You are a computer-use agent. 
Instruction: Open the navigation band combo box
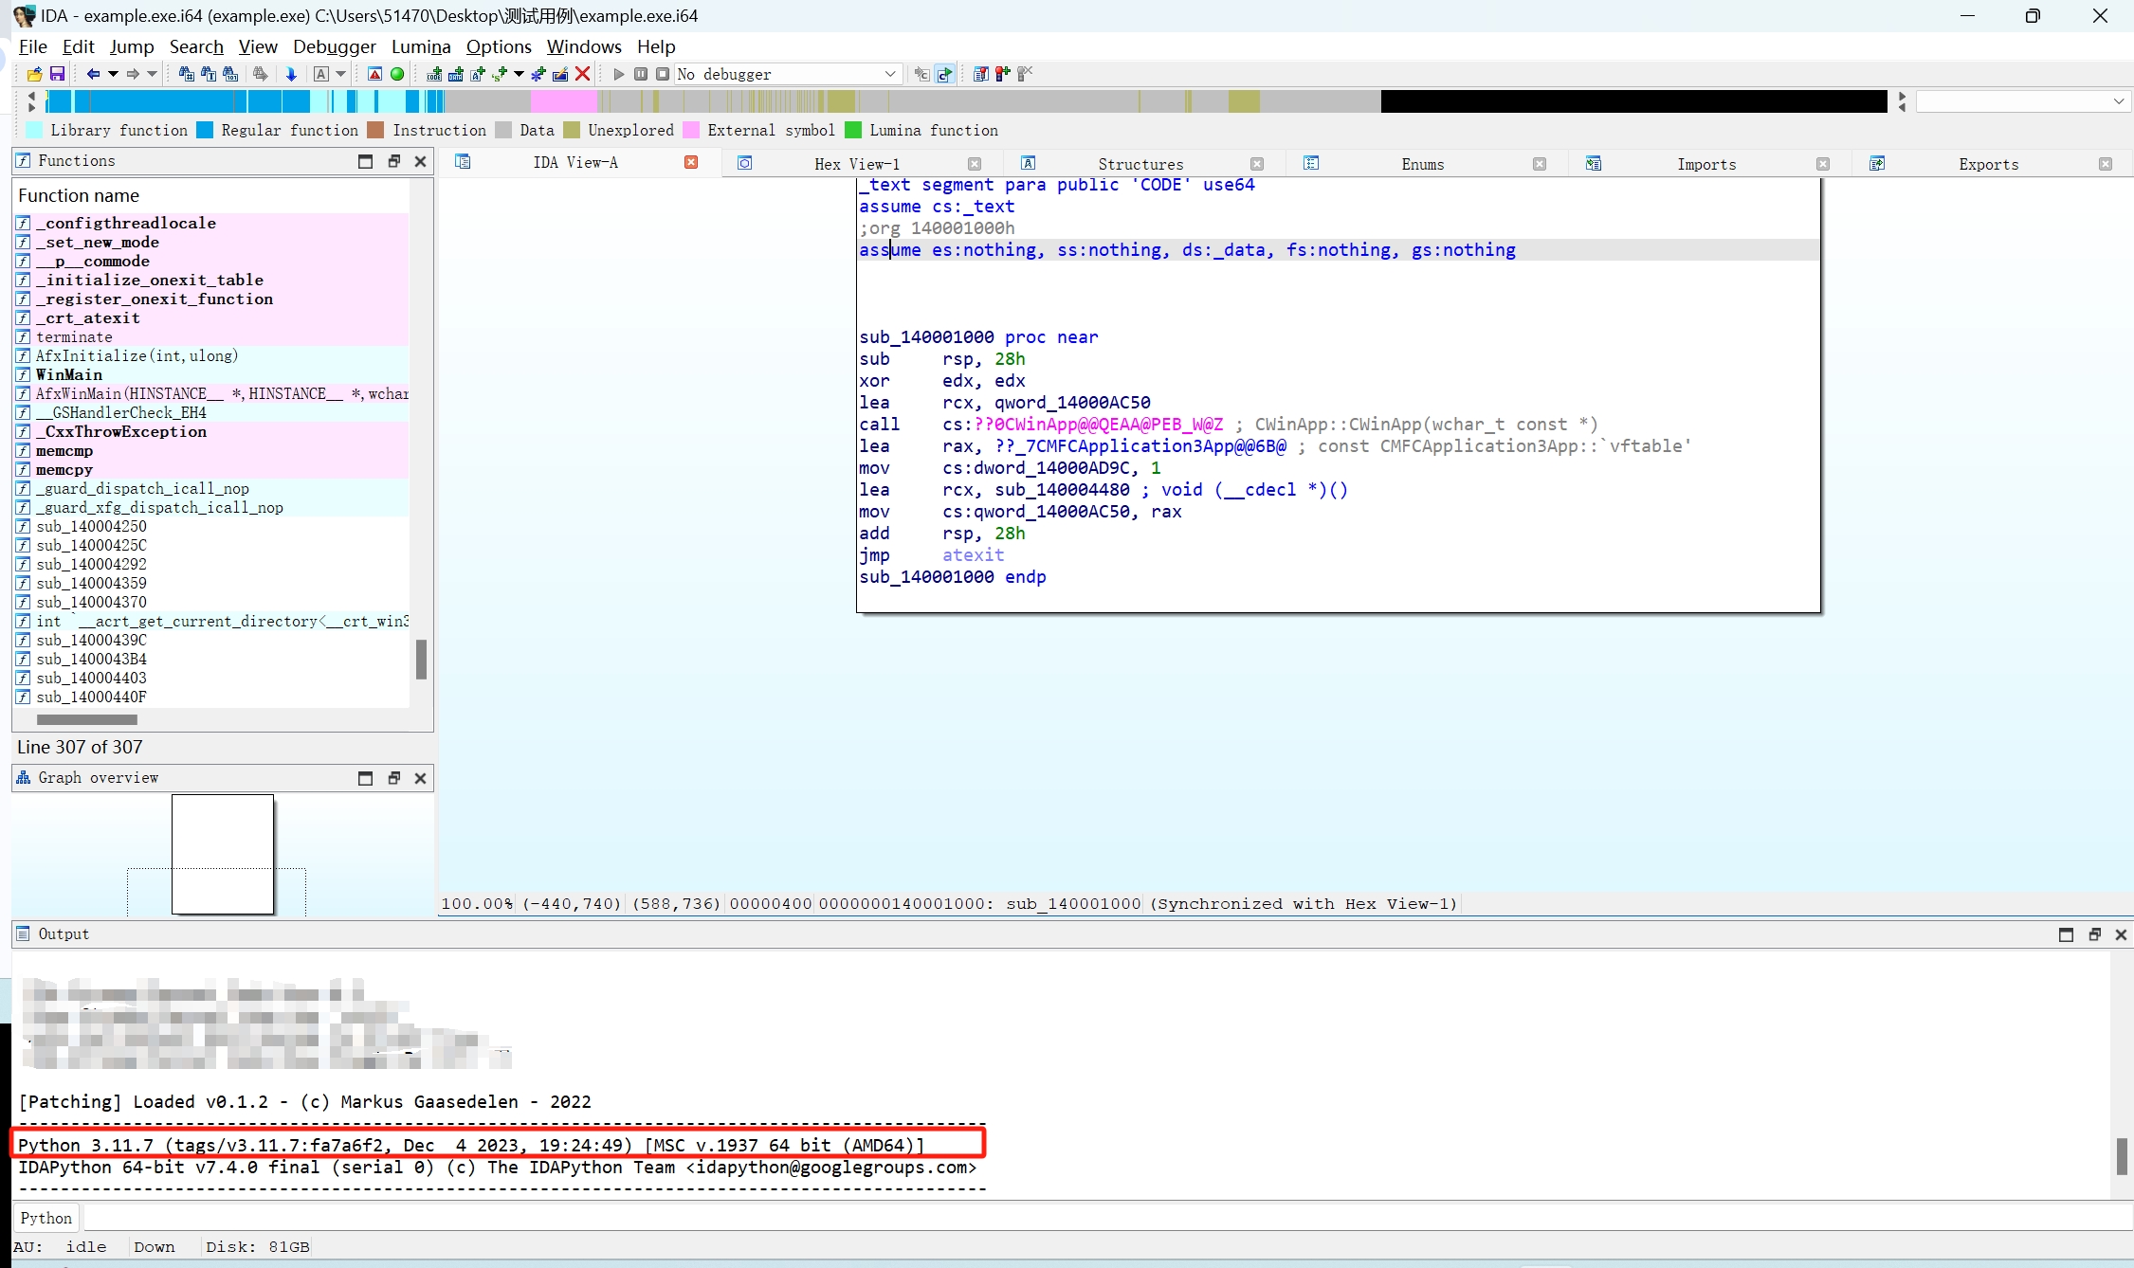click(2024, 101)
